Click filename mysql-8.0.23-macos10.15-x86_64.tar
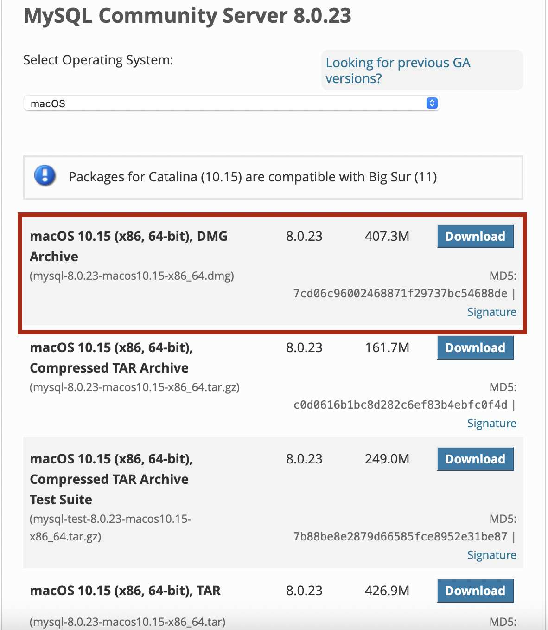The height and width of the screenshot is (630, 548). coord(127,622)
